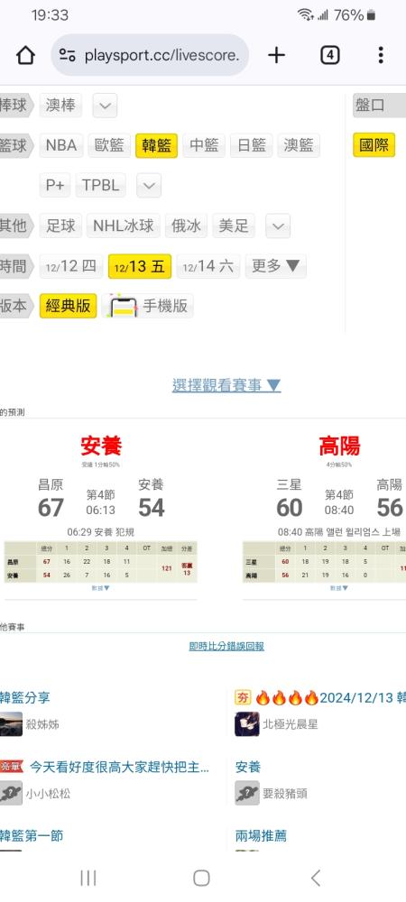Click the avatar of user 北極光晨星
The width and height of the screenshot is (406, 902).
(x=247, y=724)
